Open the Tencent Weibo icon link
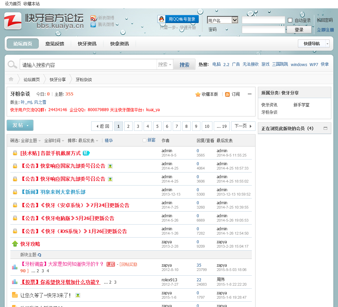Viewport: 338px width, 307px height. (94, 24)
